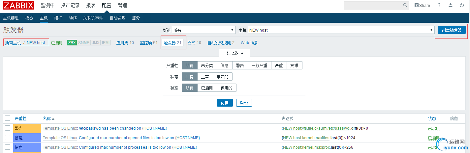Sort by the 名称 column
This screenshot has width=470, height=153.
[x=48, y=118]
